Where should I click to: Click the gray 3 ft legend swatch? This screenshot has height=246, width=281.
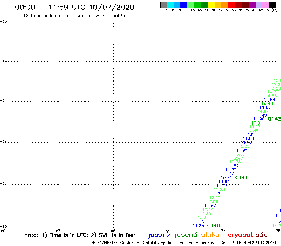coord(164,5)
